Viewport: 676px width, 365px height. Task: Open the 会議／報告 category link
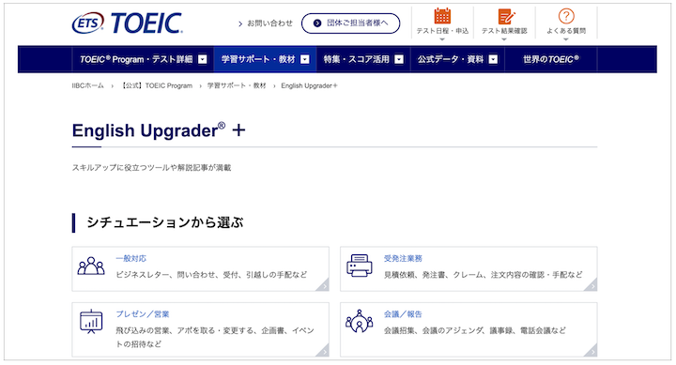pyautogui.click(x=403, y=314)
